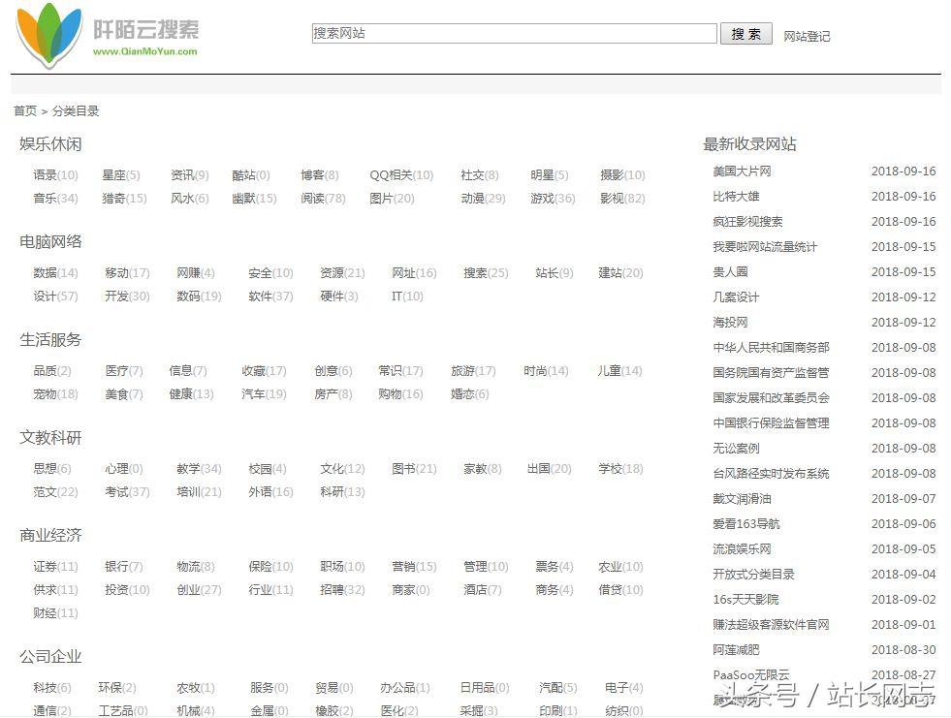Image resolution: width=951 pixels, height=718 pixels.
Task: Open 分类目录 breadcrumb link
Action: click(x=76, y=111)
